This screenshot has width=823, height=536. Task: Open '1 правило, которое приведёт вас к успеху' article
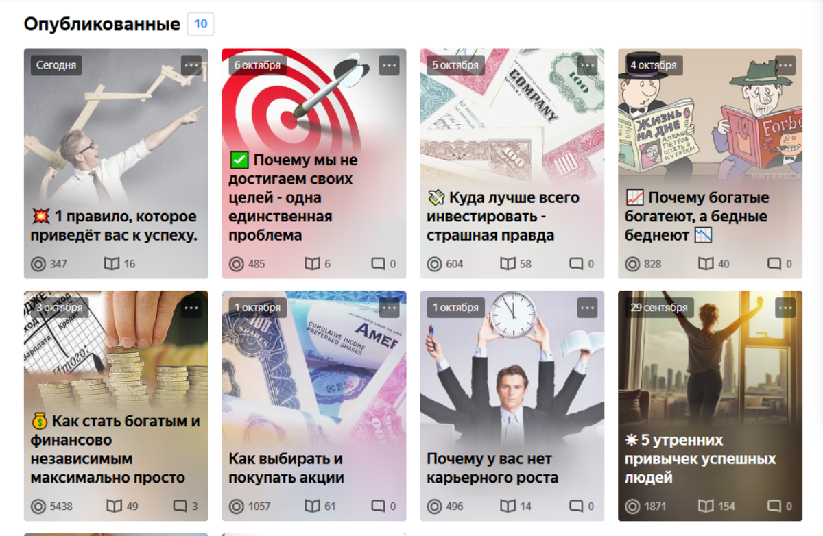[114, 226]
